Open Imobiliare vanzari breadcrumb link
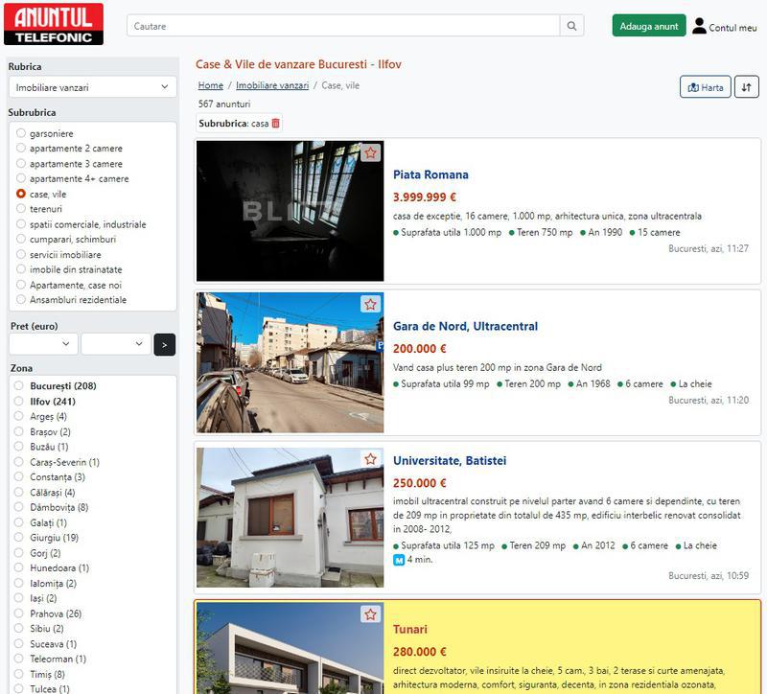This screenshot has height=694, width=767. tap(272, 85)
